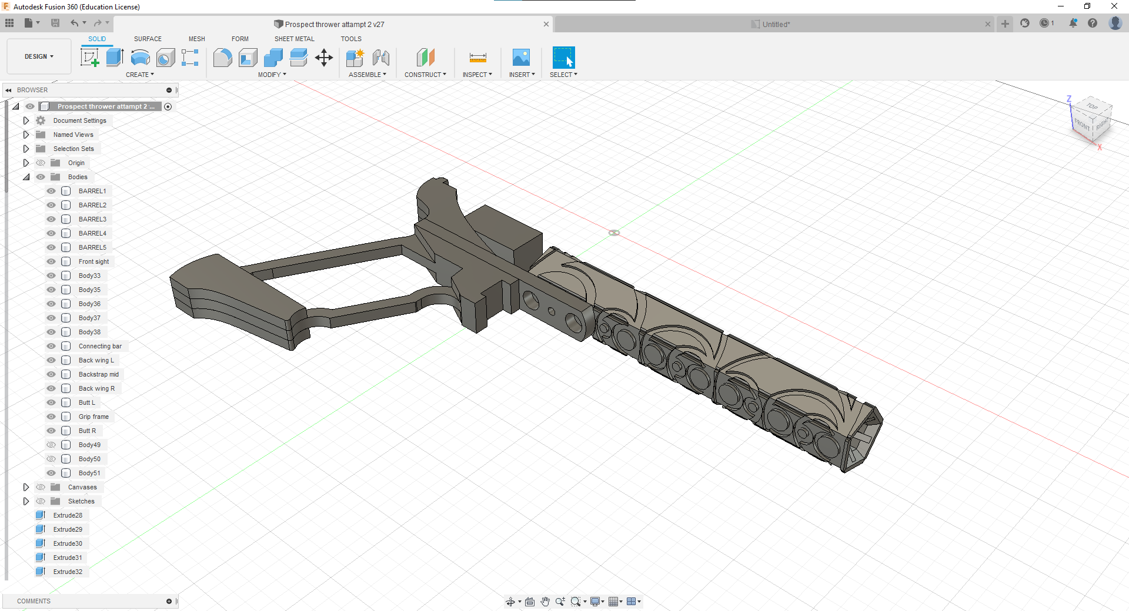Hide the BARREL1 body
Viewport: 1129px width, 611px height.
click(x=51, y=191)
